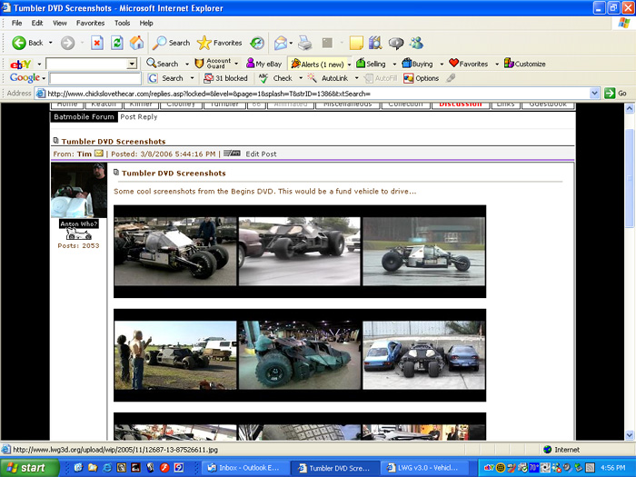Expand the eBay search box dropdown
This screenshot has width=636, height=477.
coord(132,64)
